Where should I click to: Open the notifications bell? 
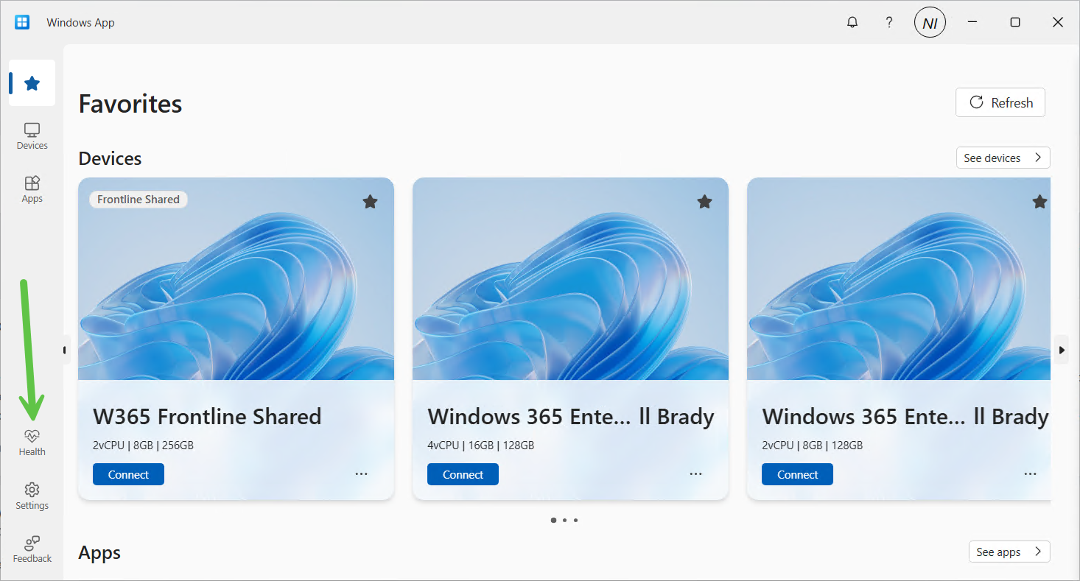click(852, 23)
